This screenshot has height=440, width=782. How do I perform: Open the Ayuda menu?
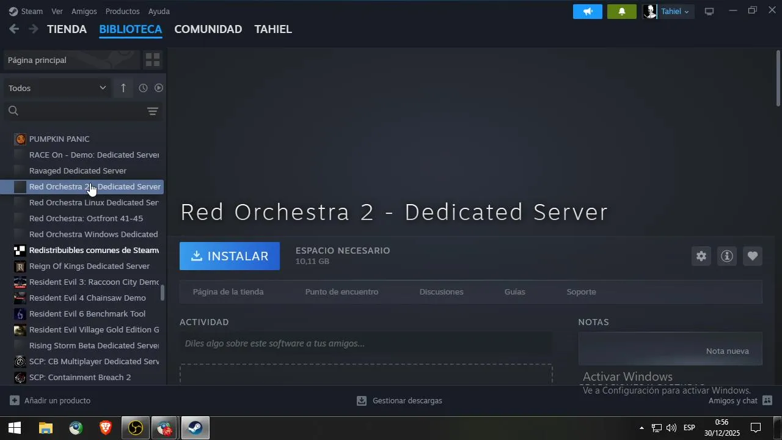[x=159, y=12]
